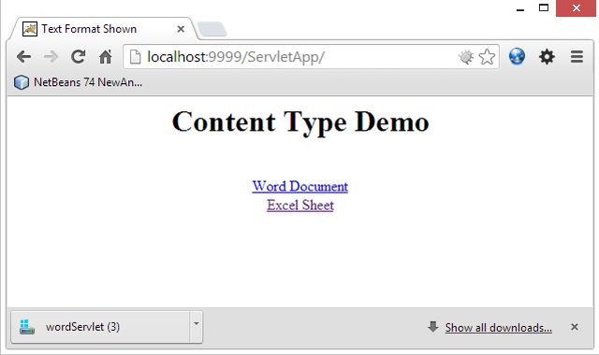Viewport: 599px width, 355px height.
Task: Open the home page icon
Action: 106,57
